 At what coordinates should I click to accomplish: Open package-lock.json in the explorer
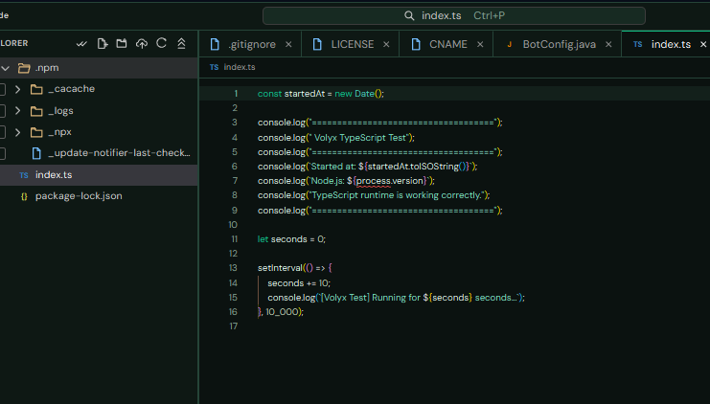tap(99, 196)
